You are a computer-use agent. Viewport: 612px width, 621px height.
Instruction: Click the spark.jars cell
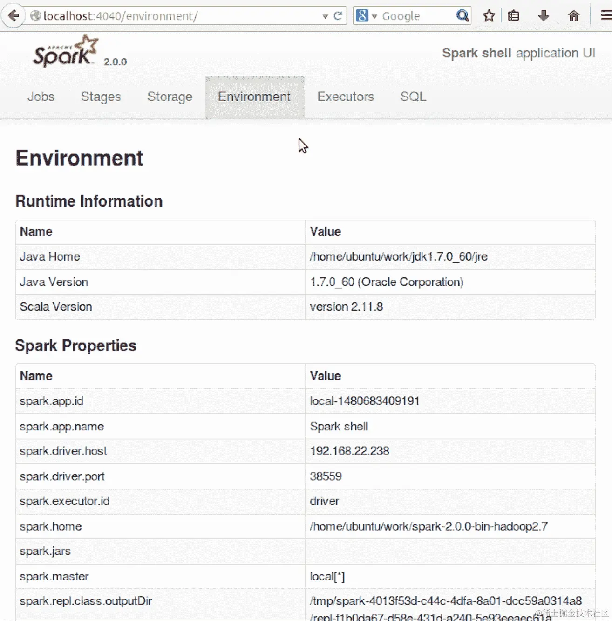pos(160,552)
